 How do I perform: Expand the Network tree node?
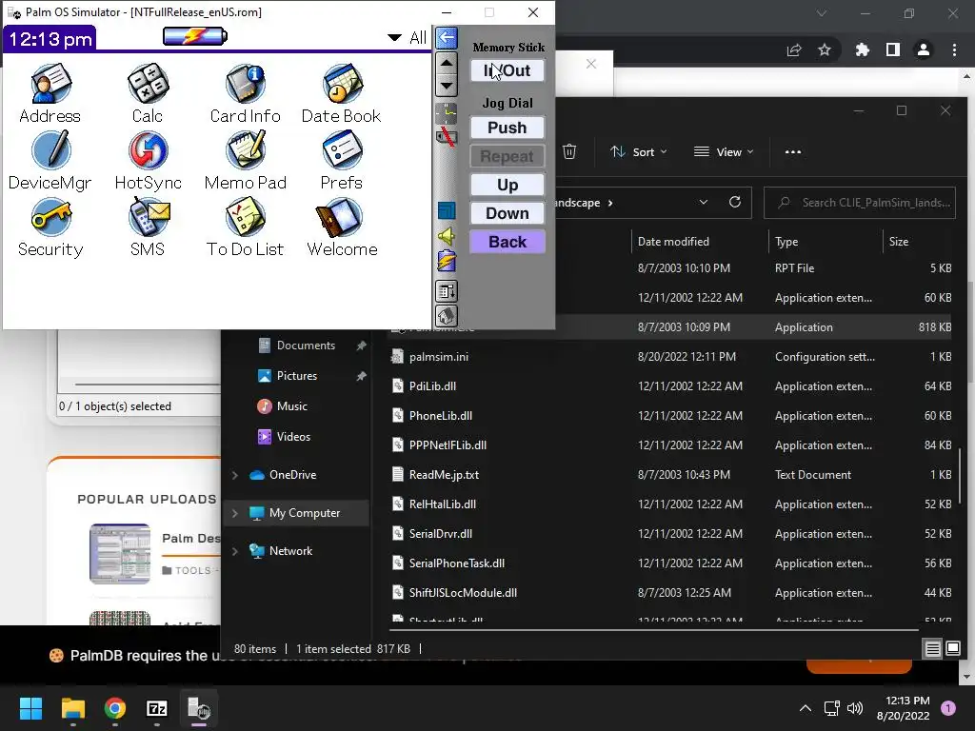click(235, 551)
